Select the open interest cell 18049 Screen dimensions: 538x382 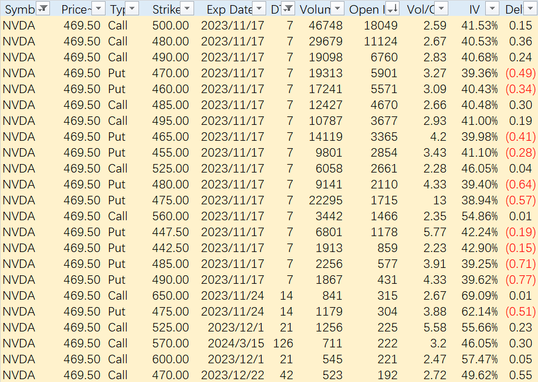380,26
